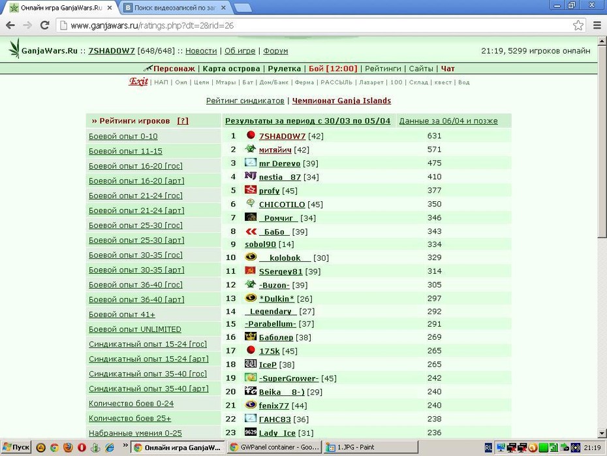Click NJ syndicate icon beside nestia_87
607x456 pixels.
point(251,176)
